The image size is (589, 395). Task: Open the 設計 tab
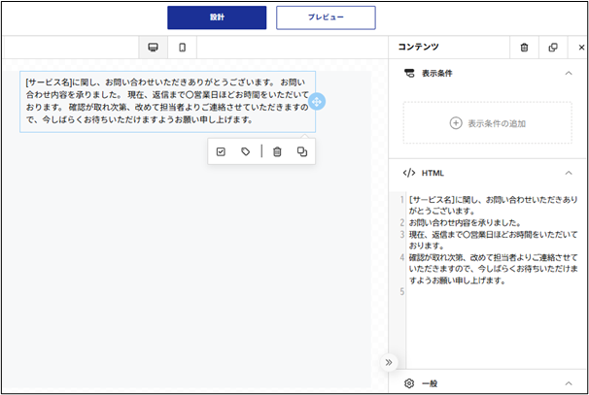(217, 17)
